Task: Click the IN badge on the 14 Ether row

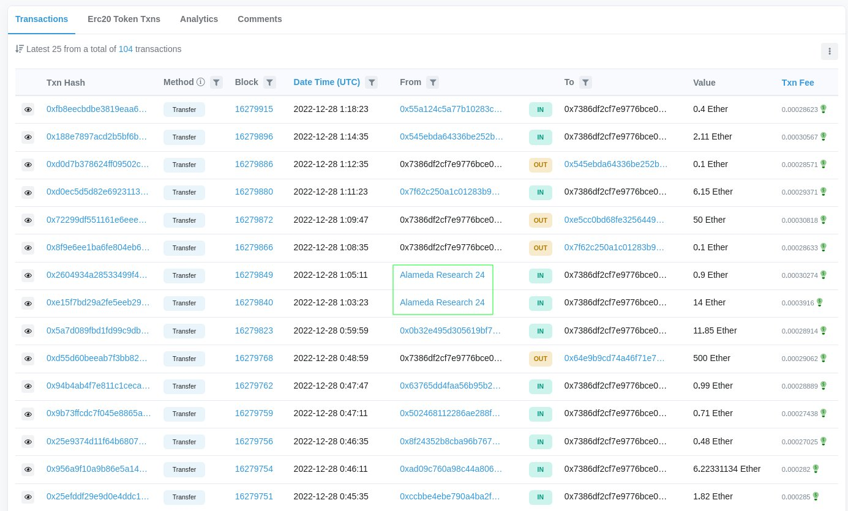Action: [x=541, y=303]
